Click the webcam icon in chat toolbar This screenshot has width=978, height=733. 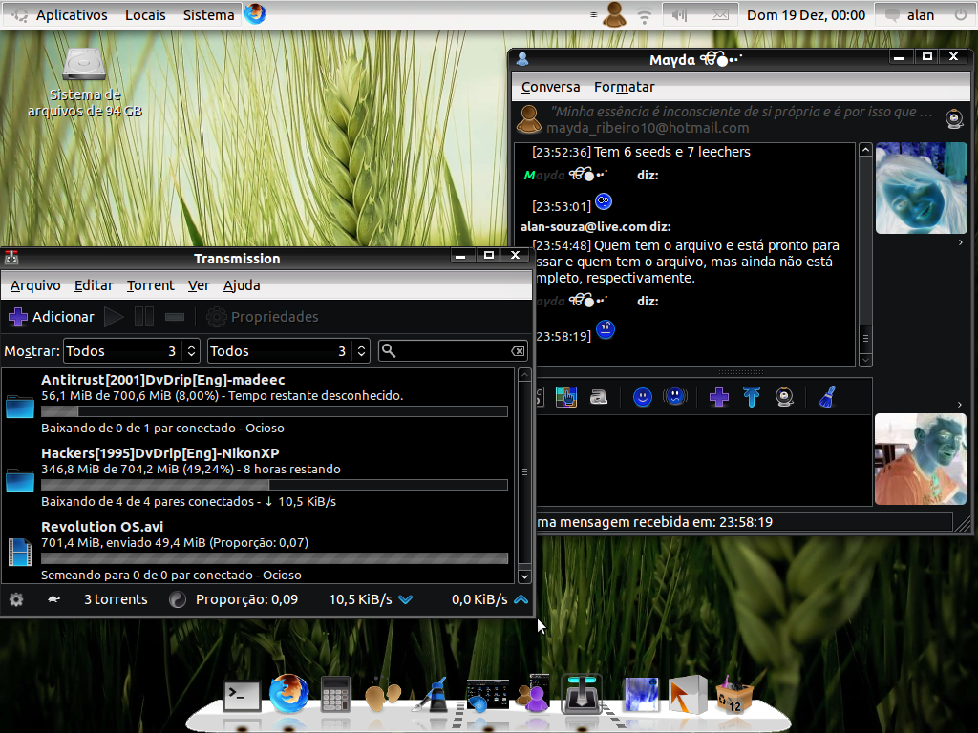784,397
